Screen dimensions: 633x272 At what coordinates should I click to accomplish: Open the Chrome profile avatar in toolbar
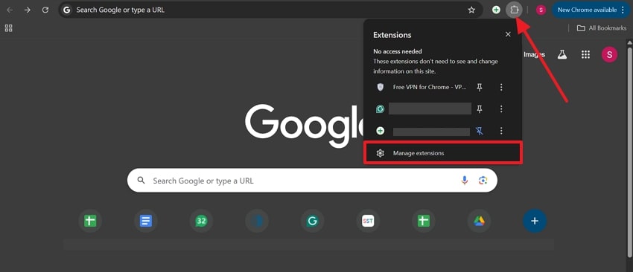tap(541, 10)
